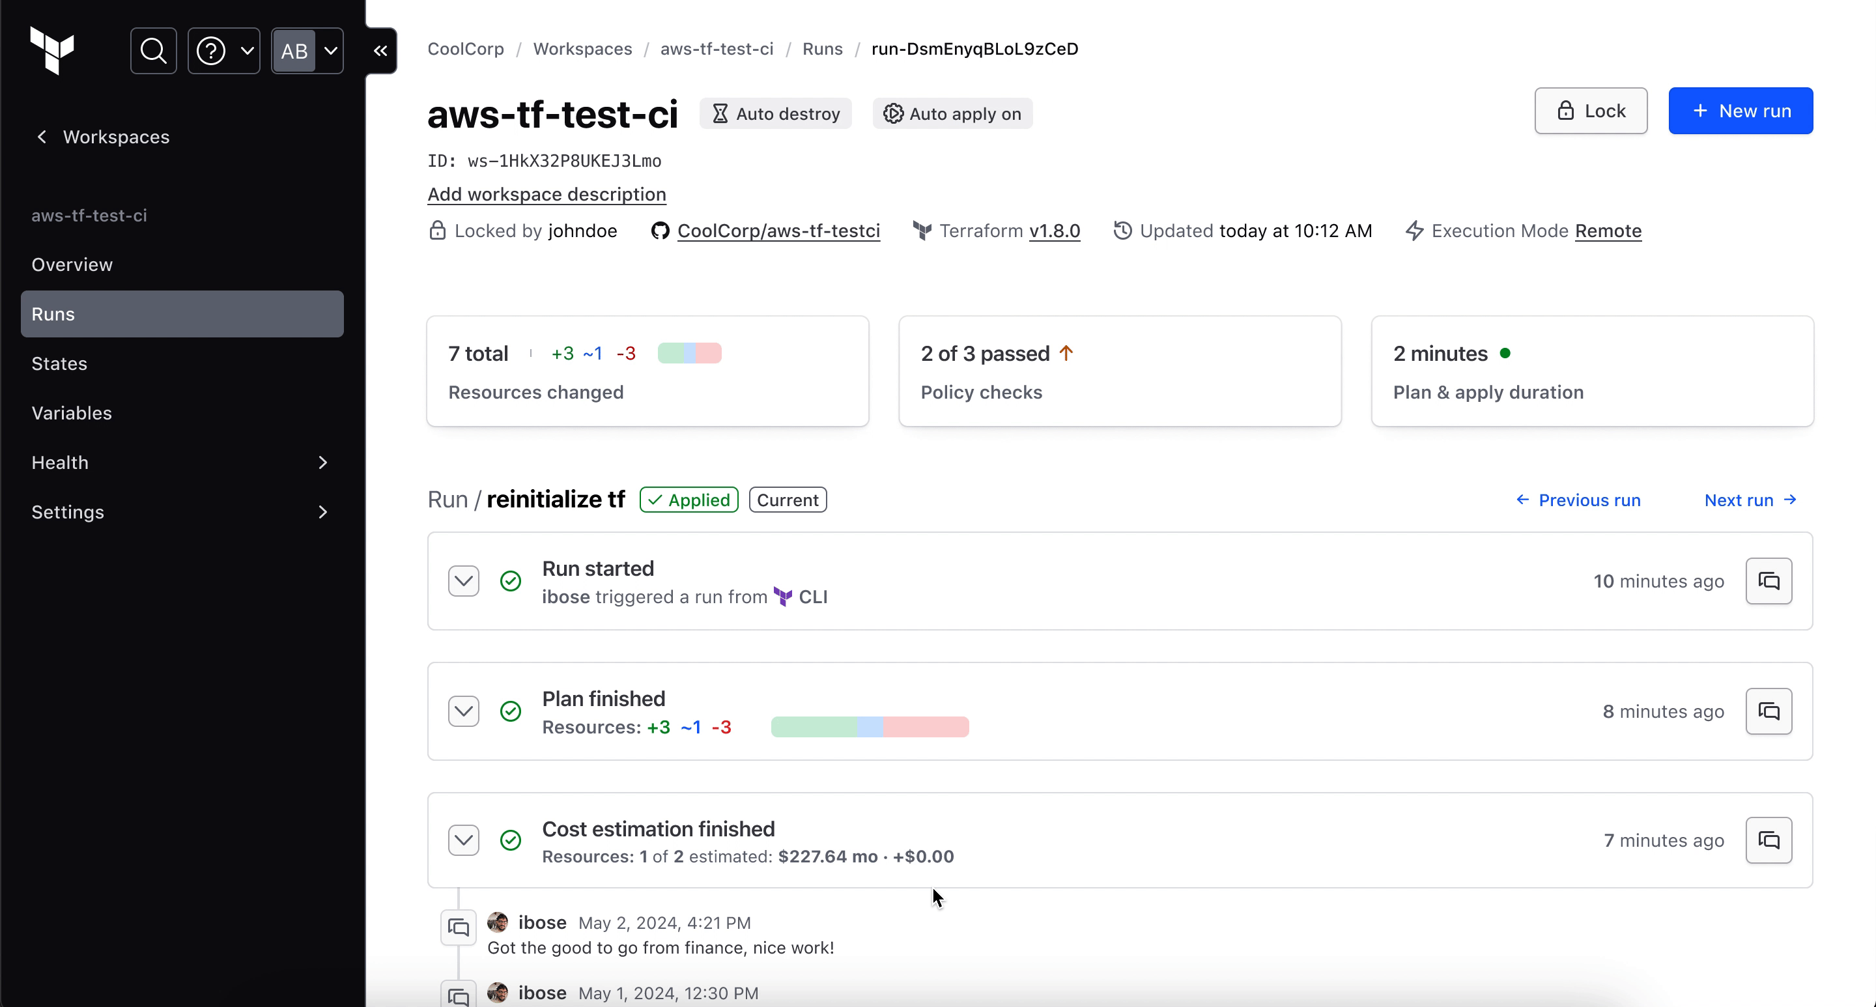1876x1007 pixels.
Task: Open Variables in sidebar
Action: click(x=72, y=413)
